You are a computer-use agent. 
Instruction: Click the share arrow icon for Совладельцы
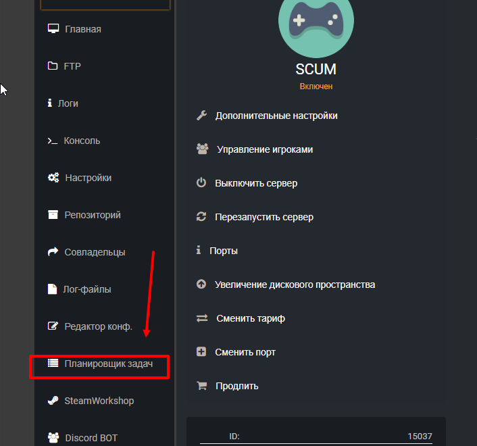[53, 252]
